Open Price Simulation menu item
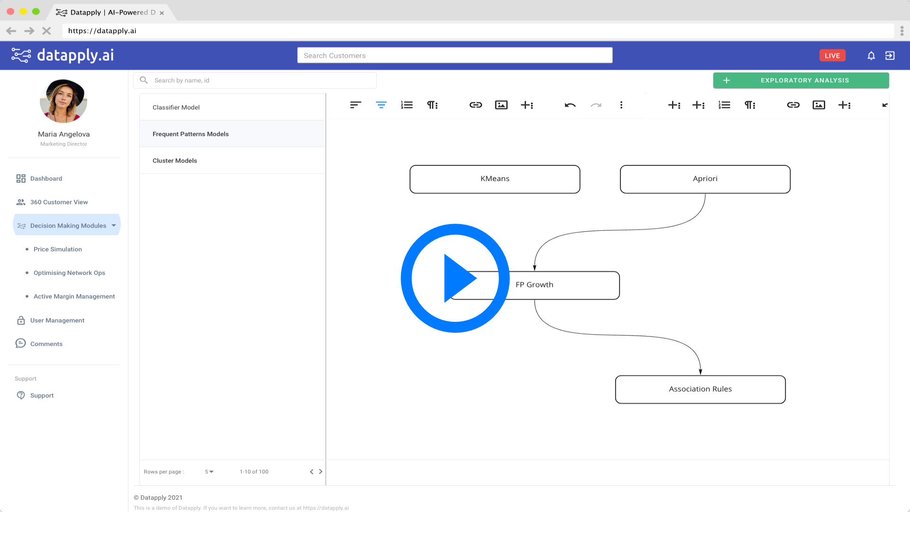This screenshot has height=556, width=910. [x=58, y=249]
